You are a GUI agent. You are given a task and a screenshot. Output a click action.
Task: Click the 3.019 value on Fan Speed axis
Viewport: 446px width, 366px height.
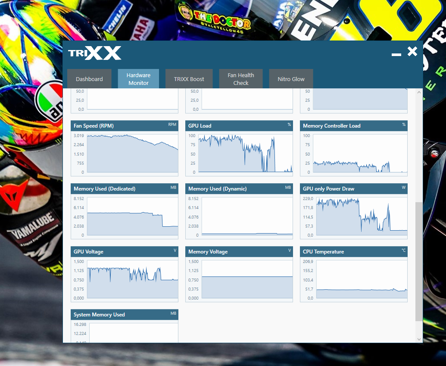point(79,135)
